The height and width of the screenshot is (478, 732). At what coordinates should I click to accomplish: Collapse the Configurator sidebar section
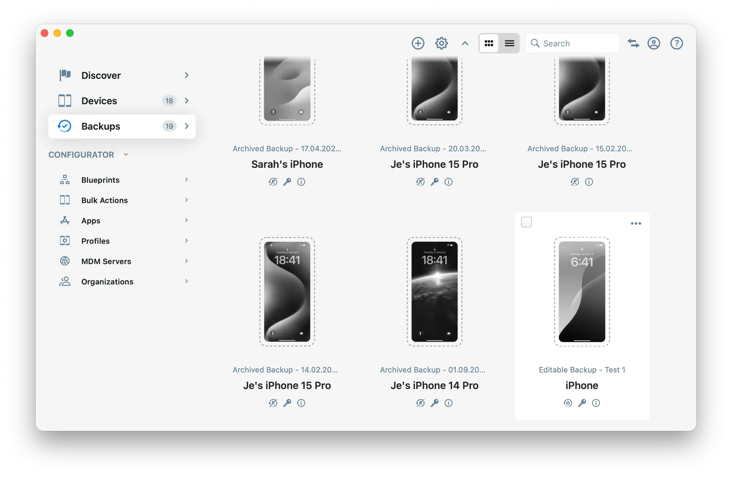pyautogui.click(x=125, y=154)
